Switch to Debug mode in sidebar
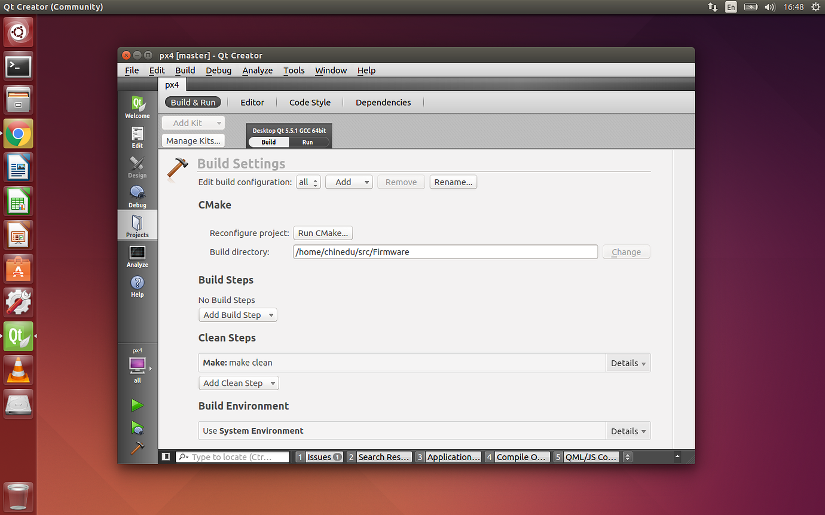This screenshot has height=515, width=825. pos(137,197)
